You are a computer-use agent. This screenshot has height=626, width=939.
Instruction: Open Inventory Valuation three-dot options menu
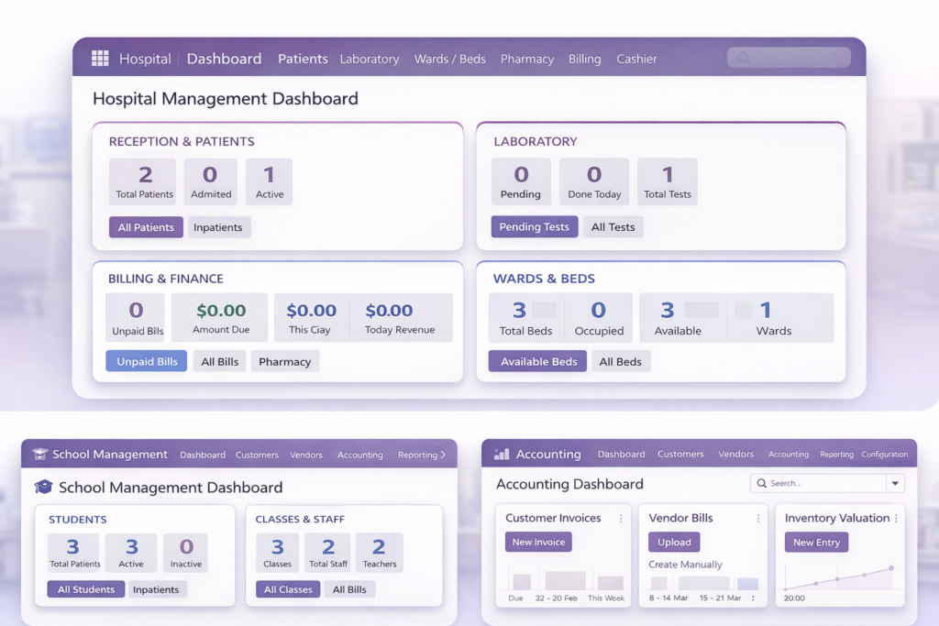click(896, 519)
